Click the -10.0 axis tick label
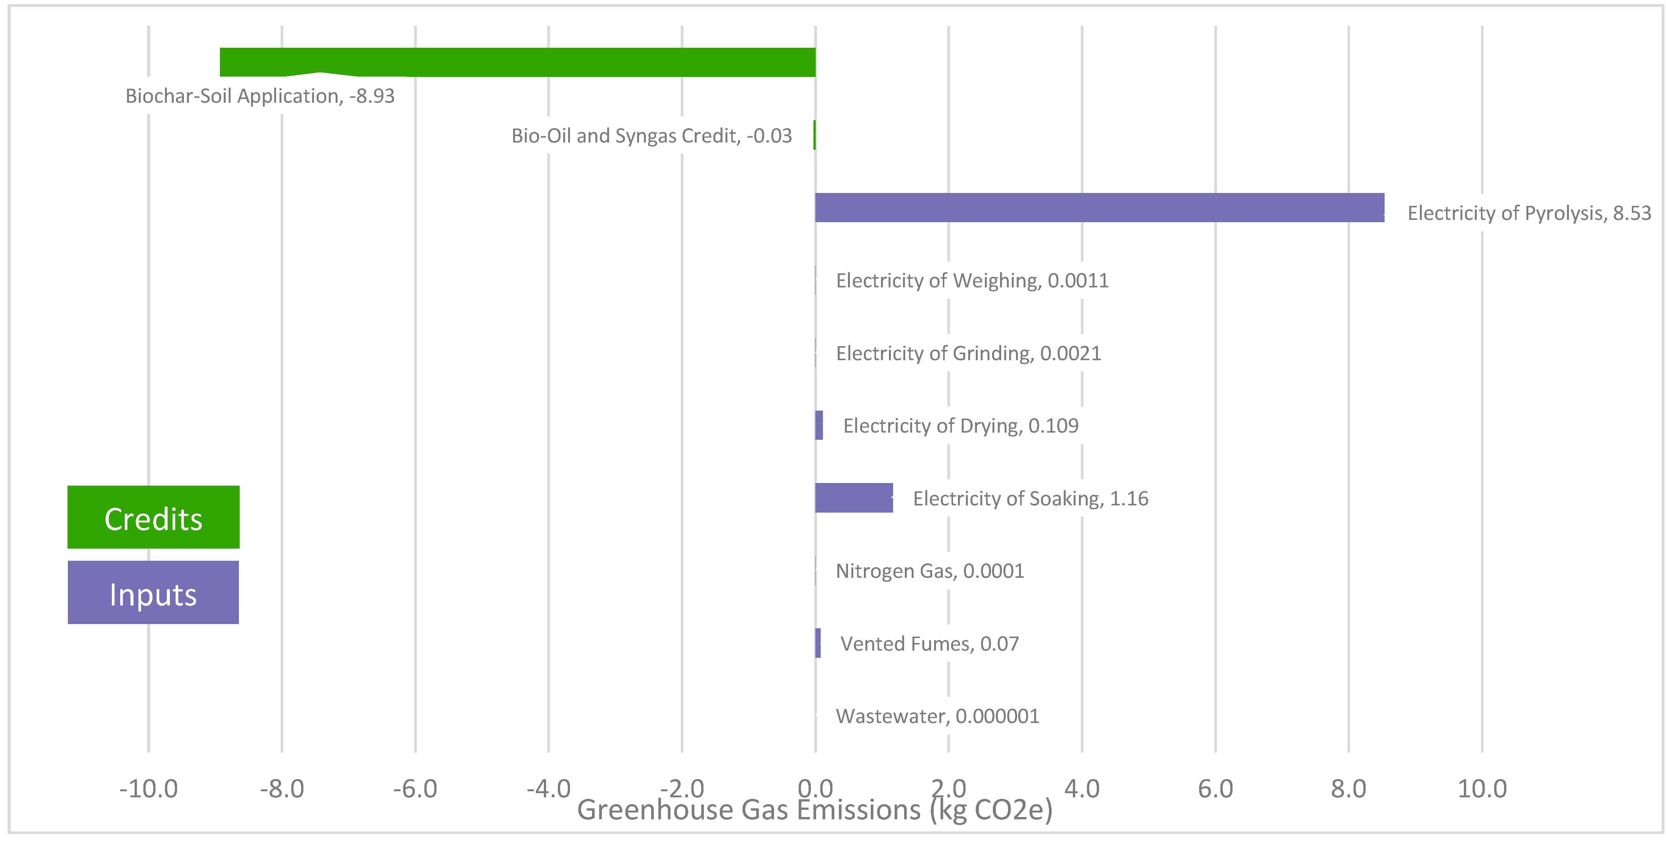The width and height of the screenshot is (1666, 847). coord(148,789)
